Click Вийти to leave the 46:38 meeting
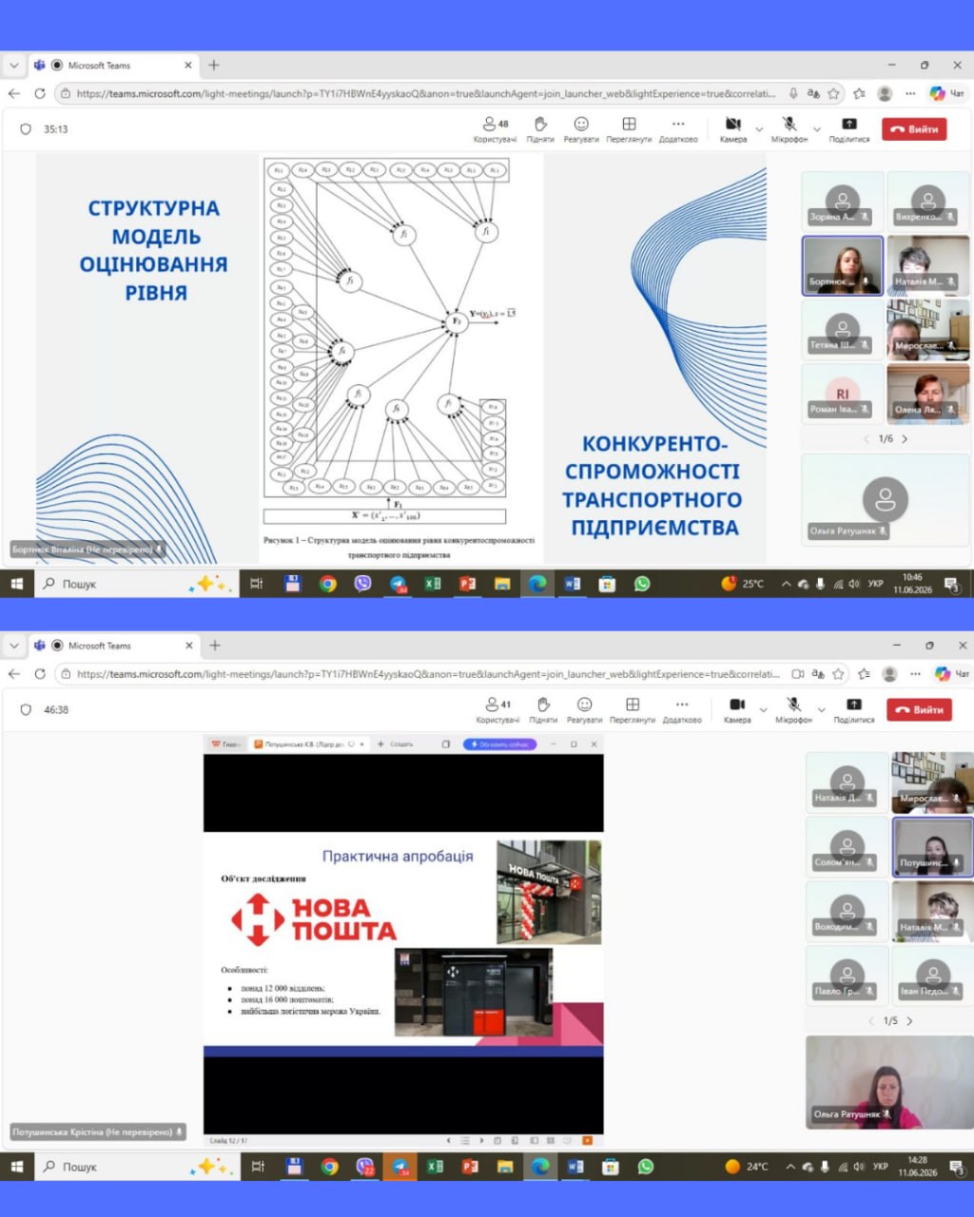 (x=919, y=710)
